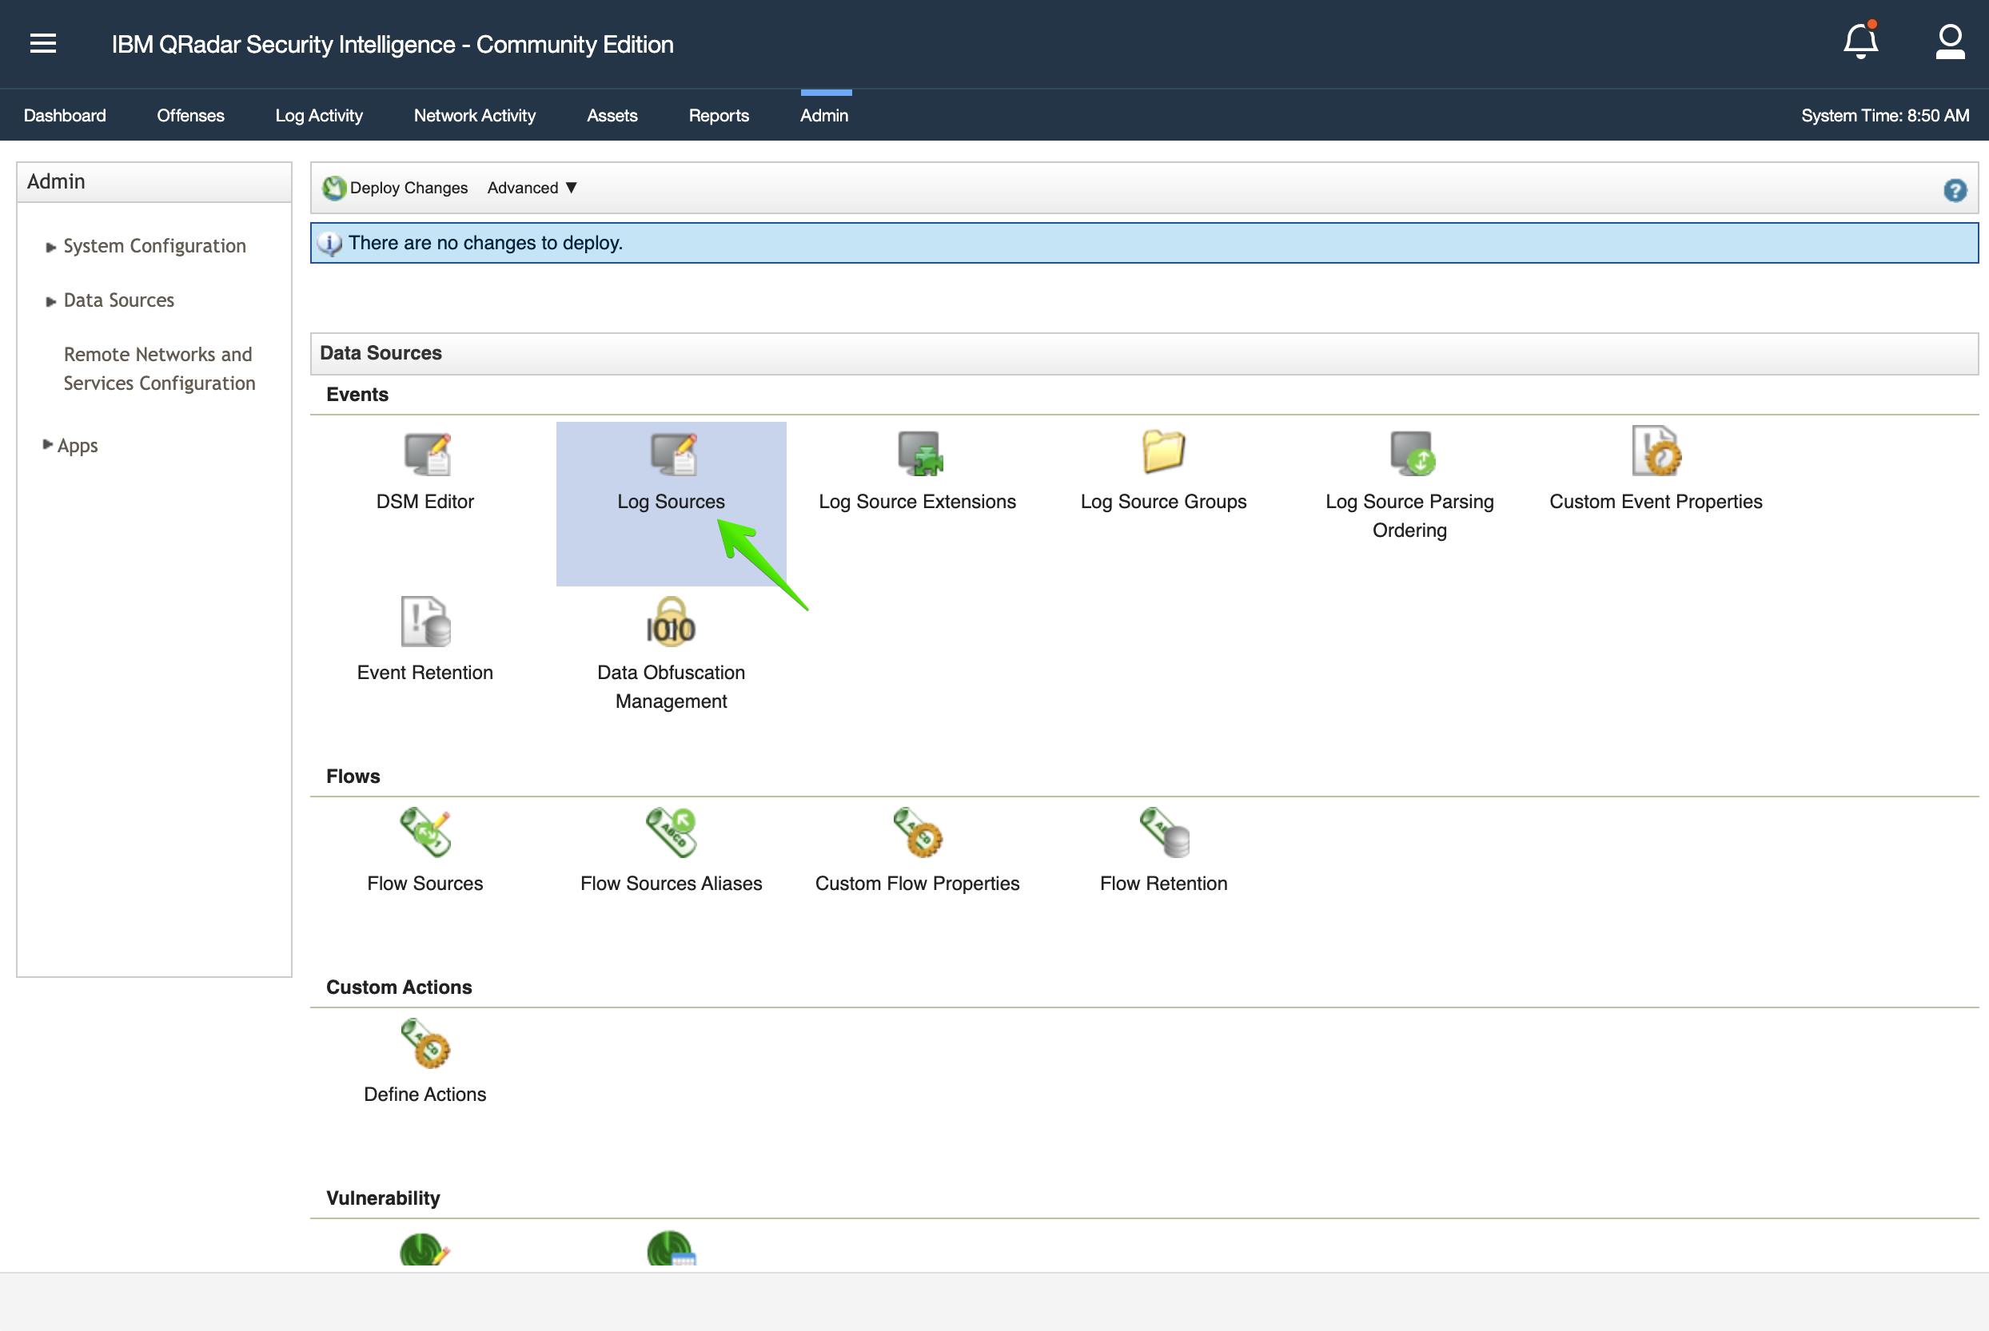This screenshot has height=1331, width=1989.
Task: Open the Log Source Extensions icon
Action: click(921, 452)
